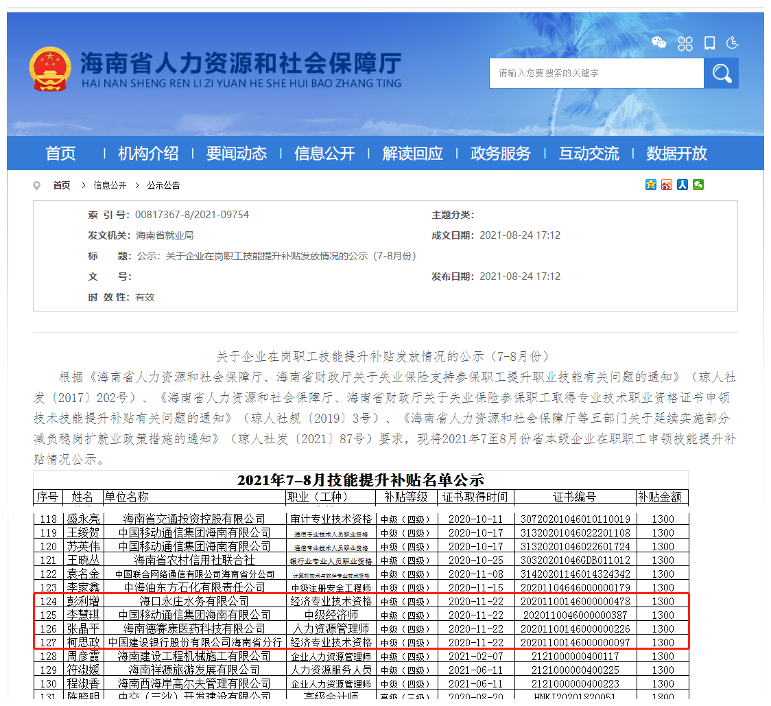771x706 pixels.
Task: Click the four-leaf app matrix icon
Action: click(685, 43)
